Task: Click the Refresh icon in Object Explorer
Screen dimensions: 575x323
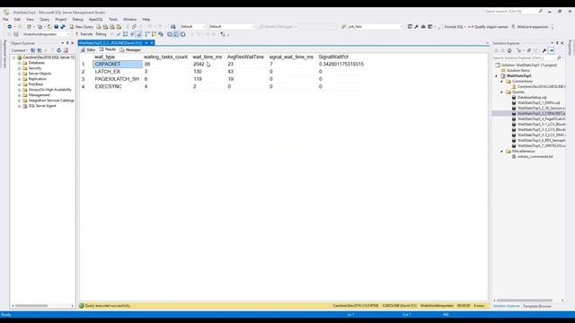Action: (58, 50)
